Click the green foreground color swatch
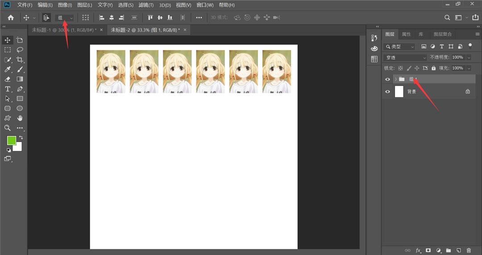Image resolution: width=482 pixels, height=255 pixels. coord(11,141)
